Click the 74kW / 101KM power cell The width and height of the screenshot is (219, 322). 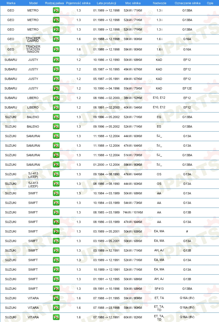[x=133, y=212]
